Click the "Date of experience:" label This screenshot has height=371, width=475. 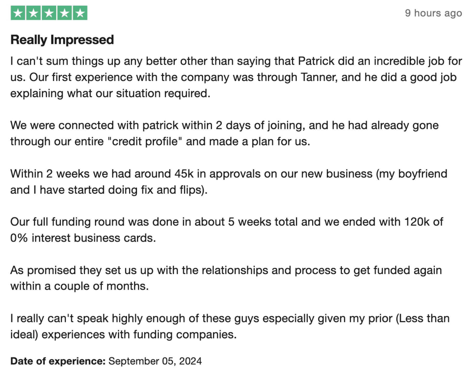click(x=58, y=361)
